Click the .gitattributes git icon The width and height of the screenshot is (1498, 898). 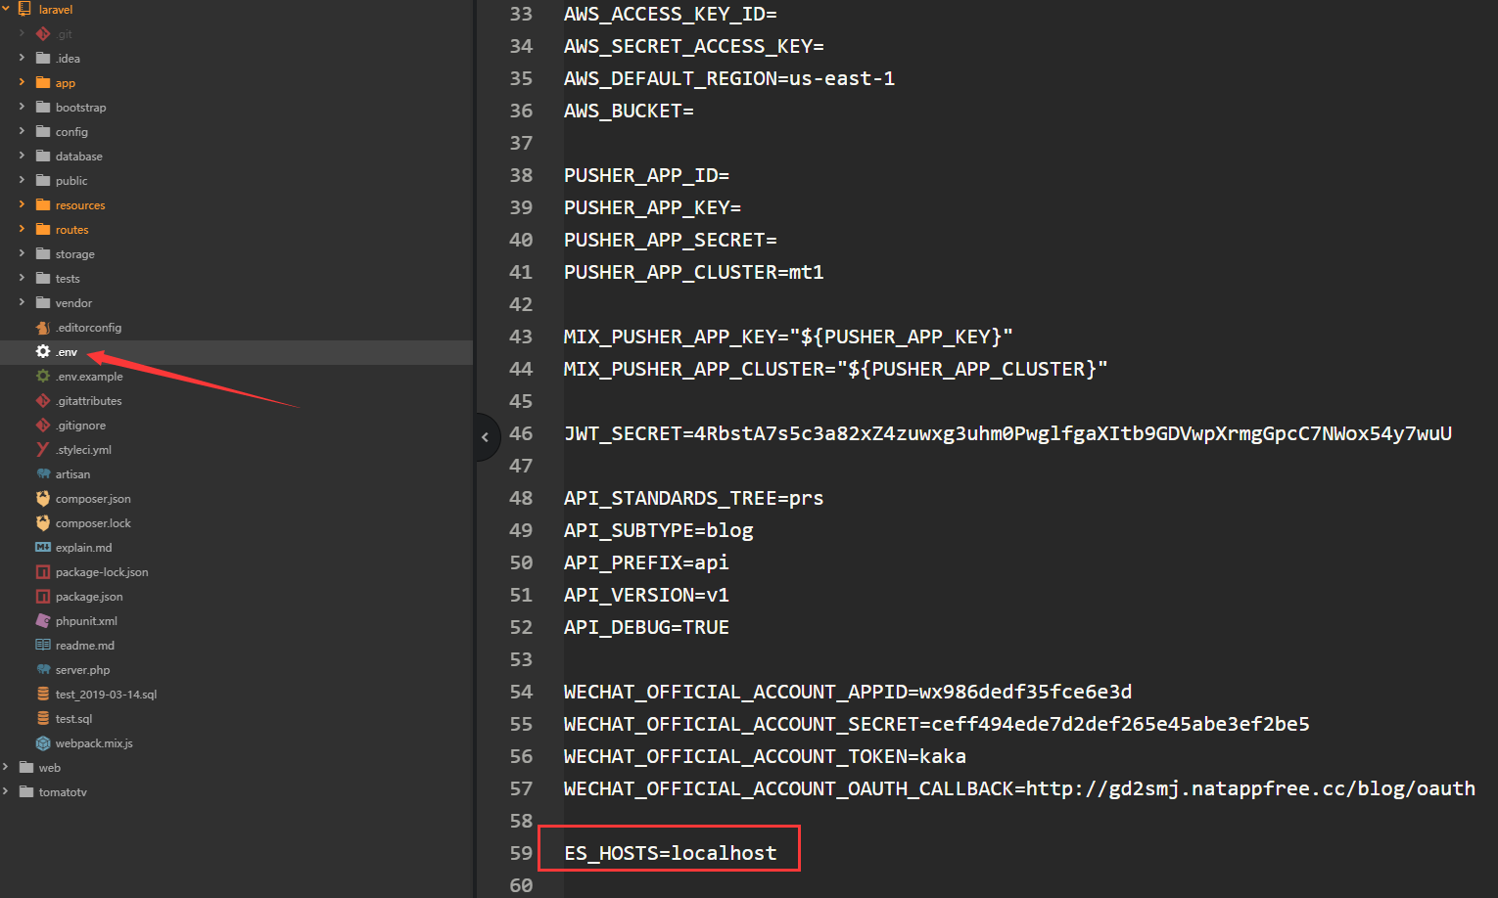pos(43,401)
